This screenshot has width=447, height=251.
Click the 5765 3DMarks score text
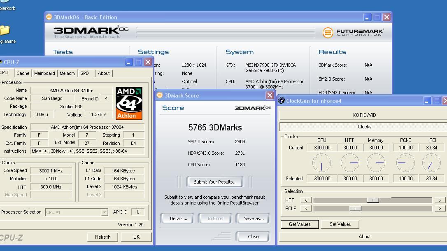(215, 128)
